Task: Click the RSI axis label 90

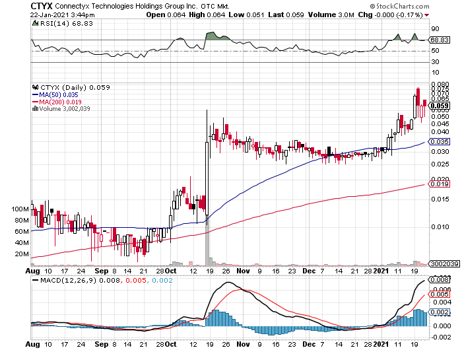Action: pyautogui.click(x=435, y=29)
